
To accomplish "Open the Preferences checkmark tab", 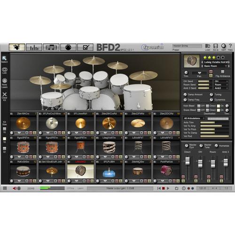I will coord(86,47).
